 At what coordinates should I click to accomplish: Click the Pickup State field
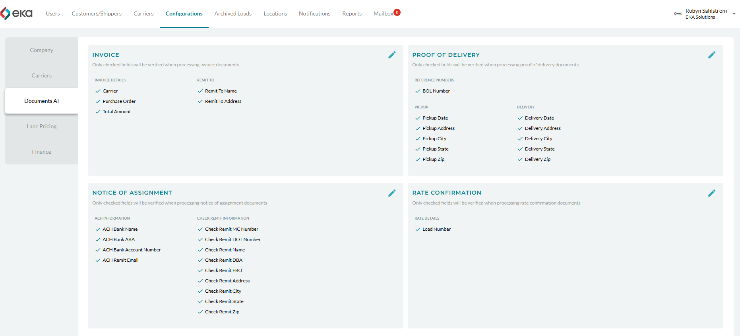pos(432,149)
